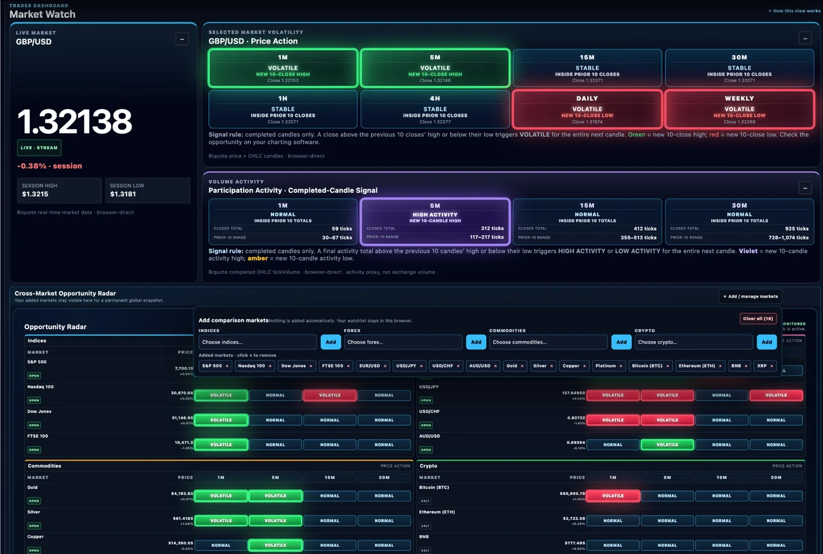The width and height of the screenshot is (823, 554).
Task: Collapse the Live Market GBP/USD panel
Action: click(182, 39)
